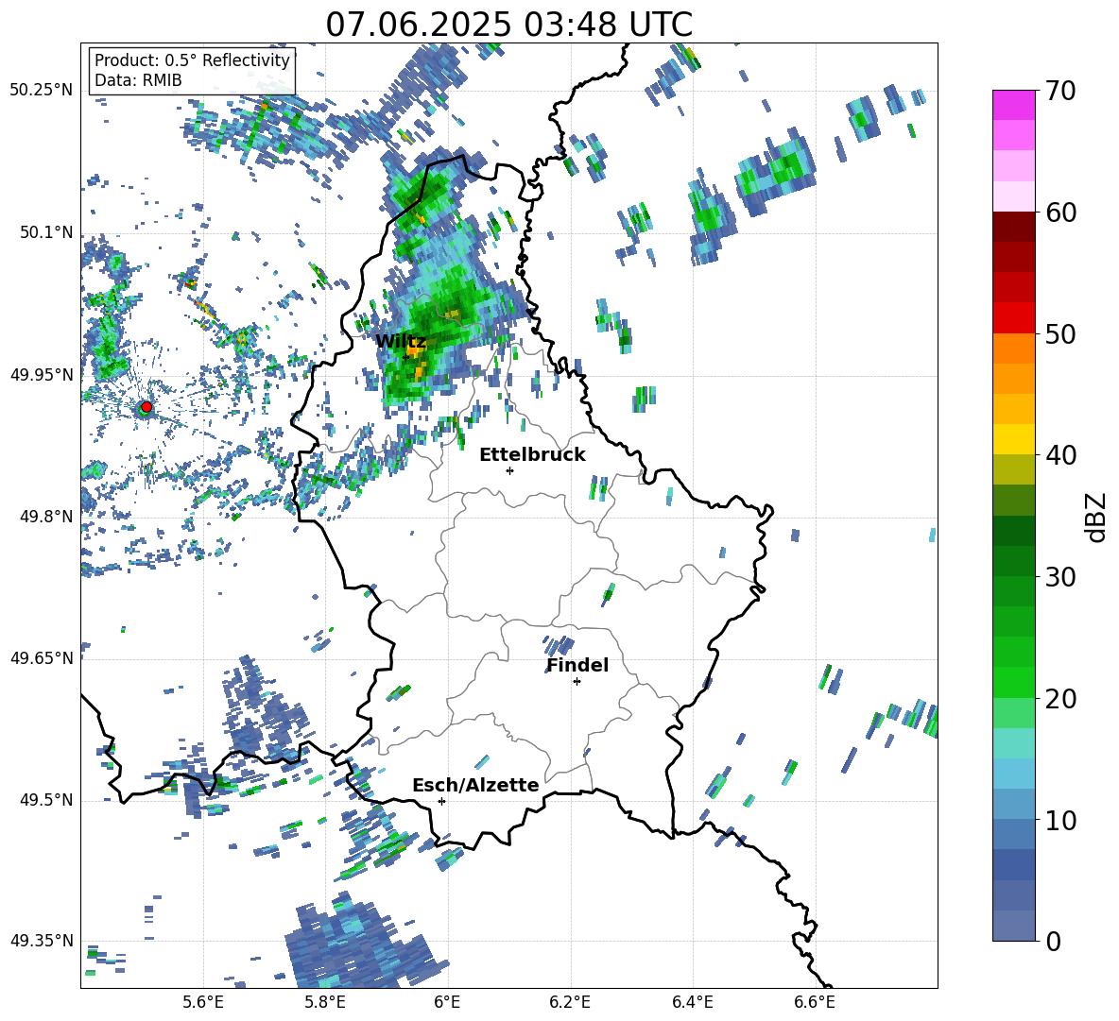Viewport: 1119px width, 1021px height.
Task: Click the 49.8°N latitude label
Action: [45, 517]
